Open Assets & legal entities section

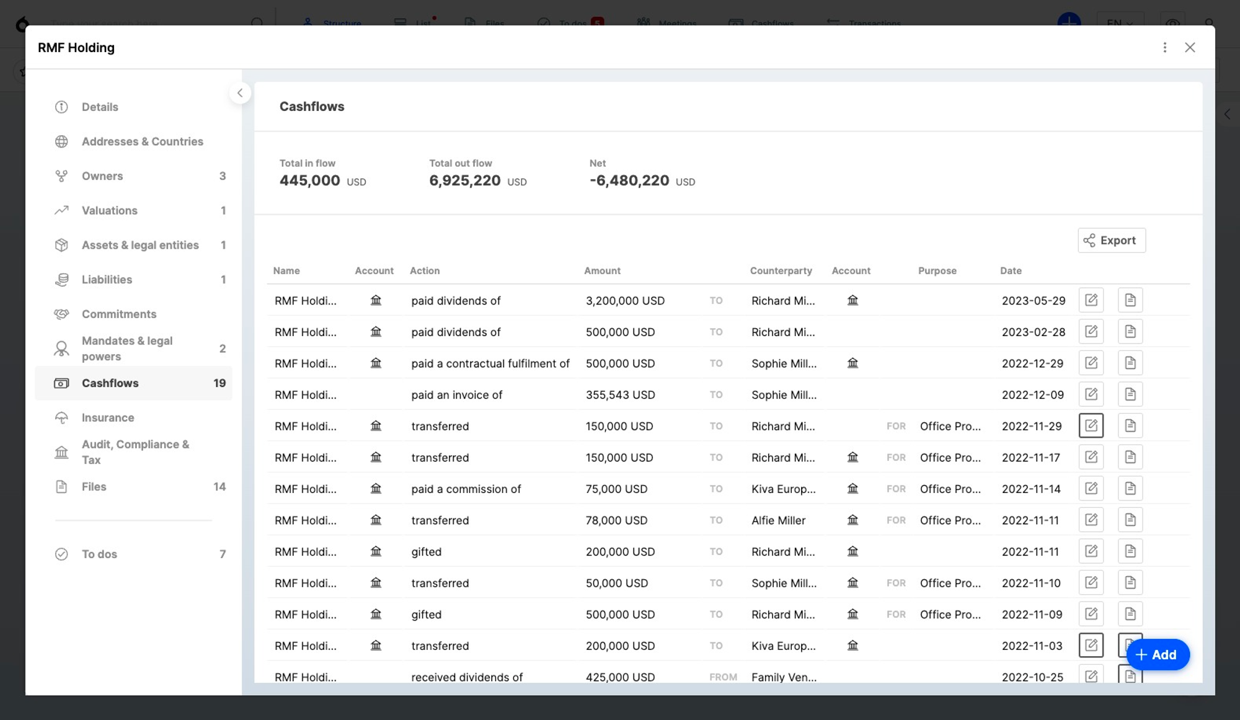pos(133,245)
